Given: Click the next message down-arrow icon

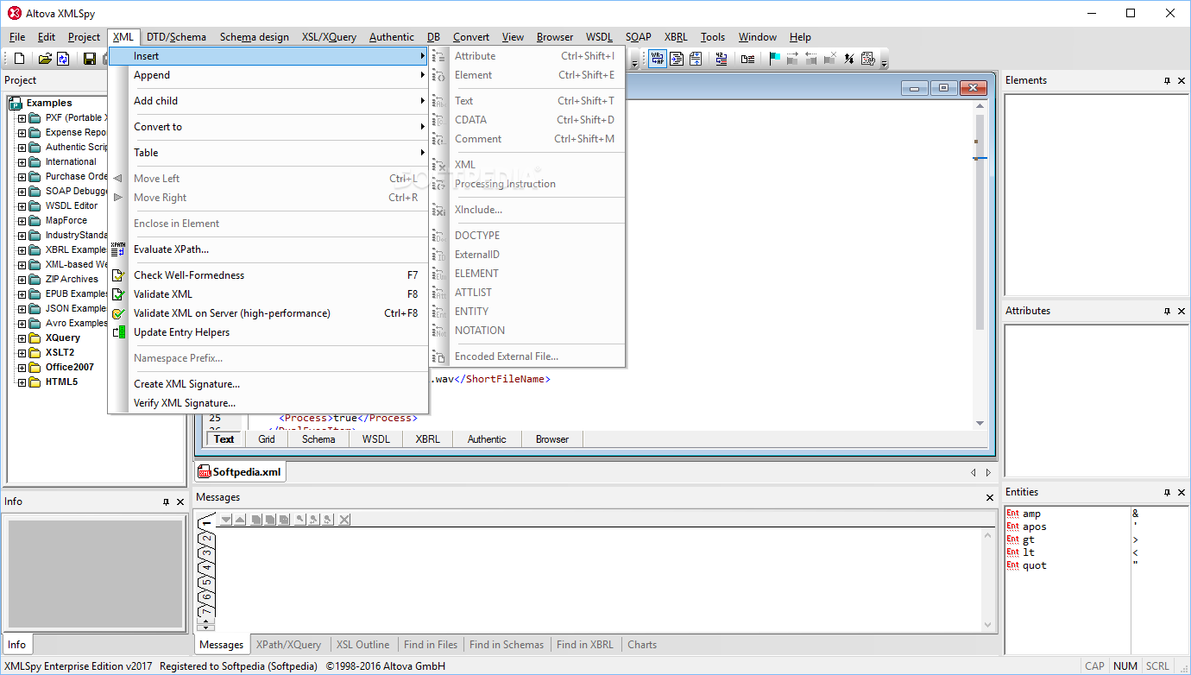Looking at the screenshot, I should point(226,520).
